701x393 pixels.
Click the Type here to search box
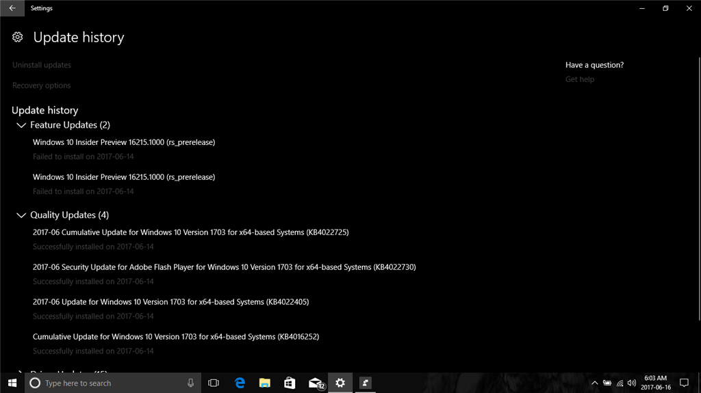(x=112, y=383)
